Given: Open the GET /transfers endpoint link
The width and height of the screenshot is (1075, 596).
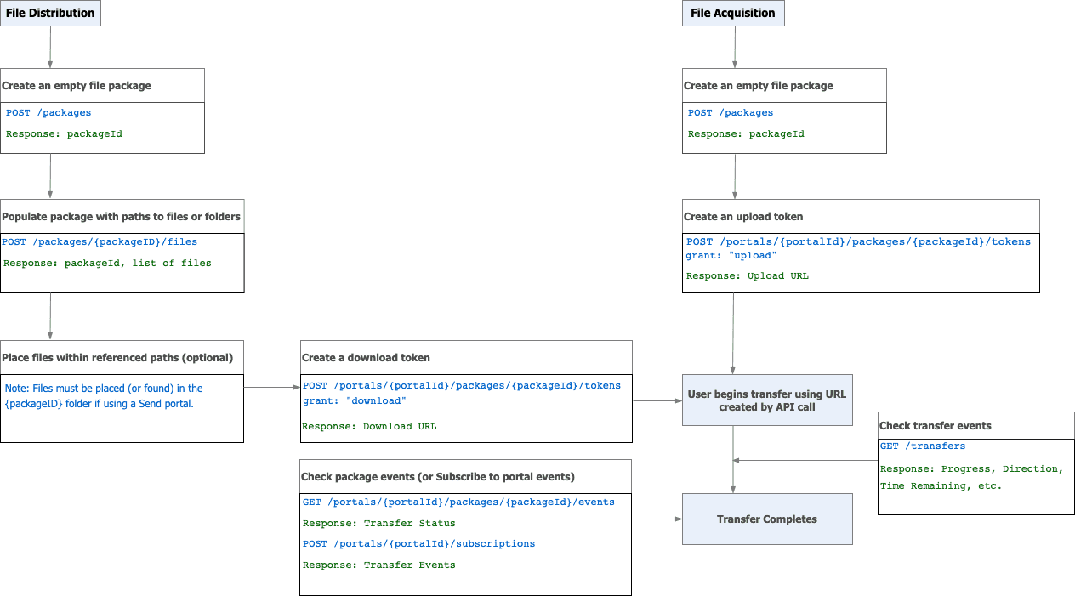Looking at the screenshot, I should [x=922, y=446].
